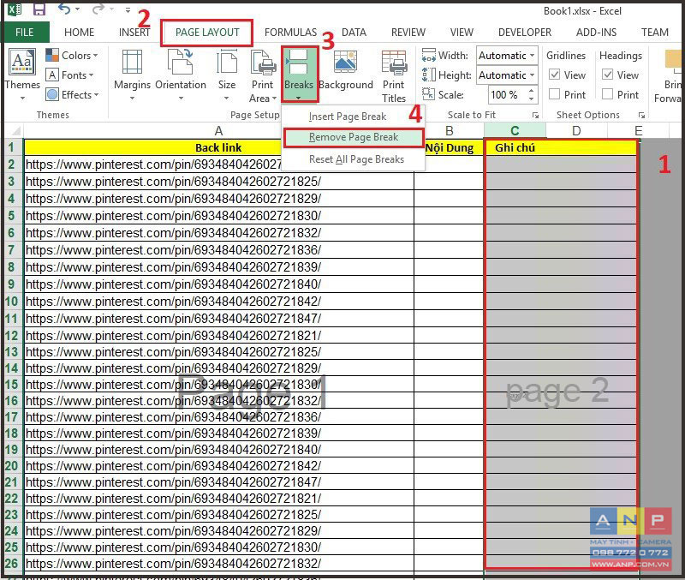Choose Remove Page Break

[x=353, y=137]
